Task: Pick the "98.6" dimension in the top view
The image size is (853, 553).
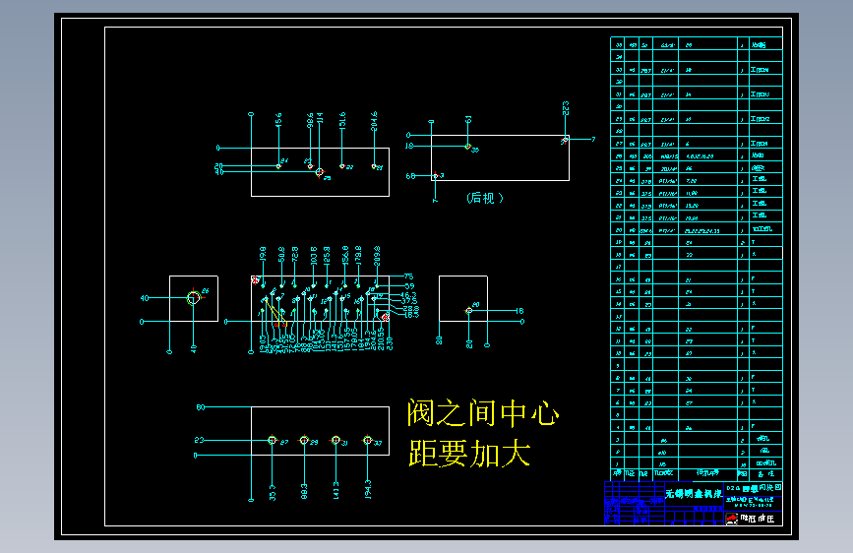Action: [x=310, y=120]
